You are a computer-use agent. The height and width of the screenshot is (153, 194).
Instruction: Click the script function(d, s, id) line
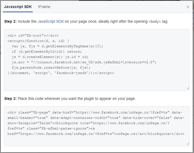38,41
